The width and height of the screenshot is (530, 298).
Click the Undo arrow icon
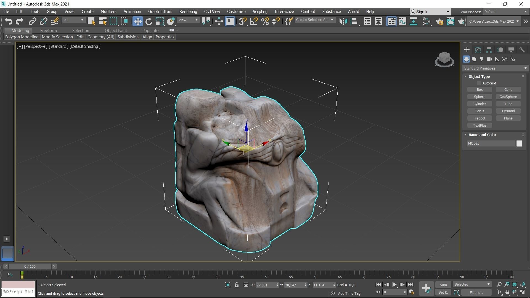(x=8, y=21)
